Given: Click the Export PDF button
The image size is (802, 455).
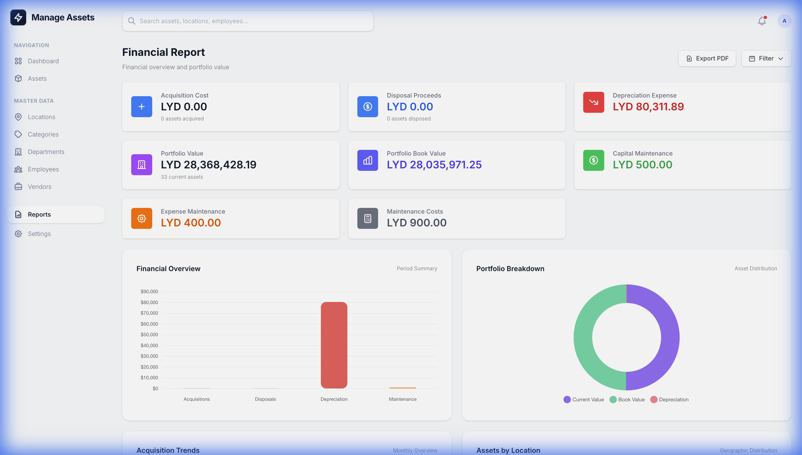Looking at the screenshot, I should 707,58.
